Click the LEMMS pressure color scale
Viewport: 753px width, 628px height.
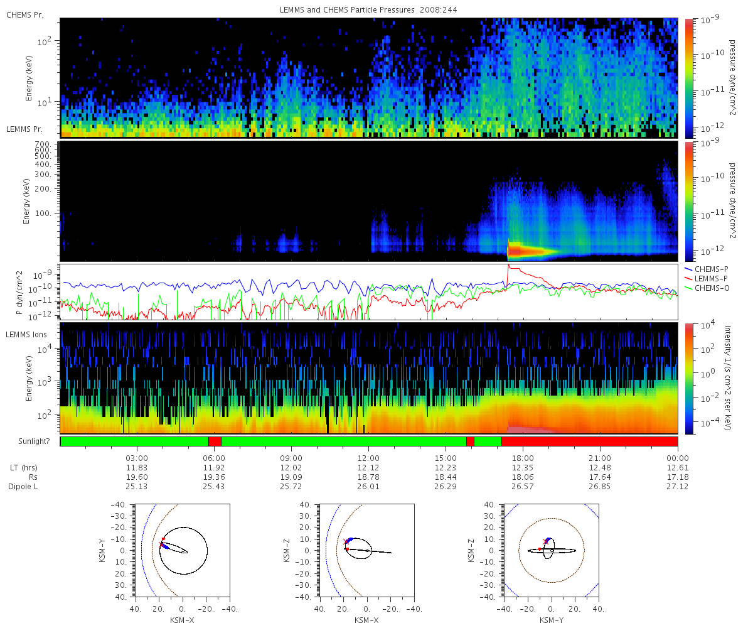(x=688, y=201)
